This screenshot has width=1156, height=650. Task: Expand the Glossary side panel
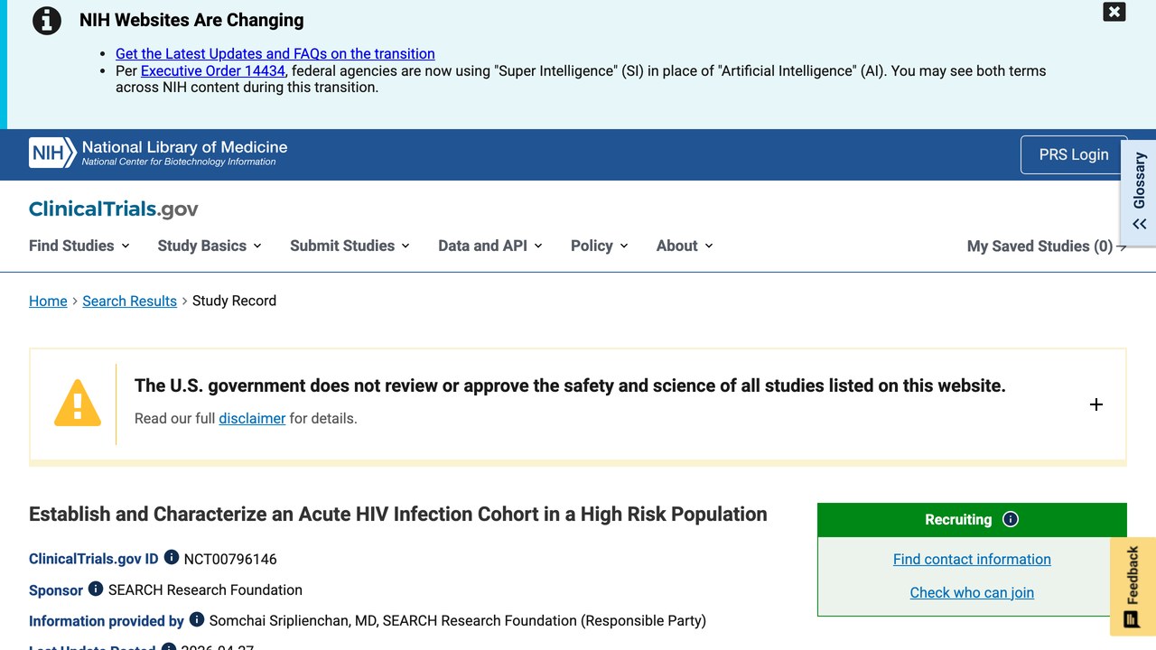coord(1139,192)
